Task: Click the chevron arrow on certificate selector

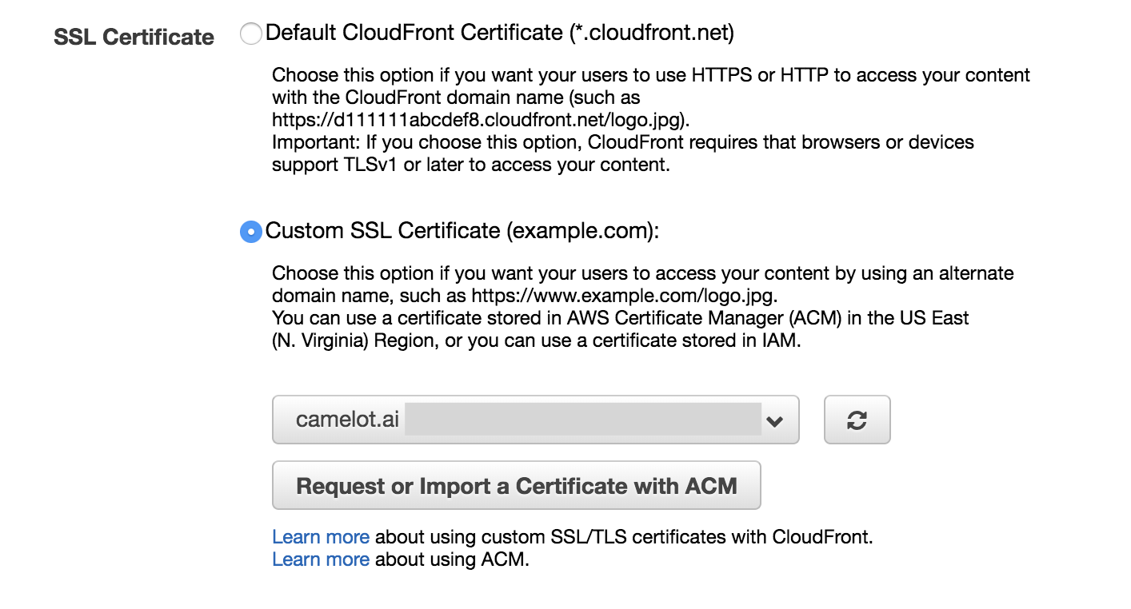Action: 773,421
